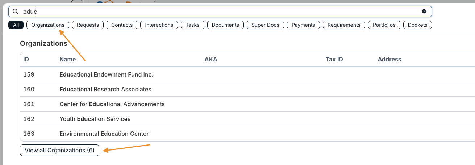Click the Address column header
475x165 pixels.
(389, 59)
